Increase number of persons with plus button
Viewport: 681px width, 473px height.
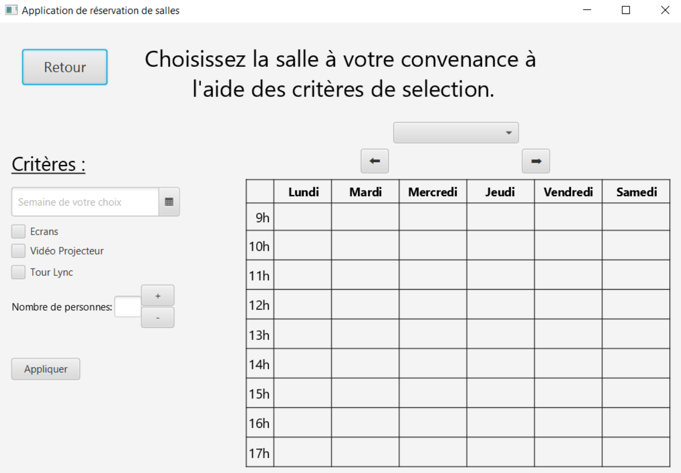coord(157,296)
